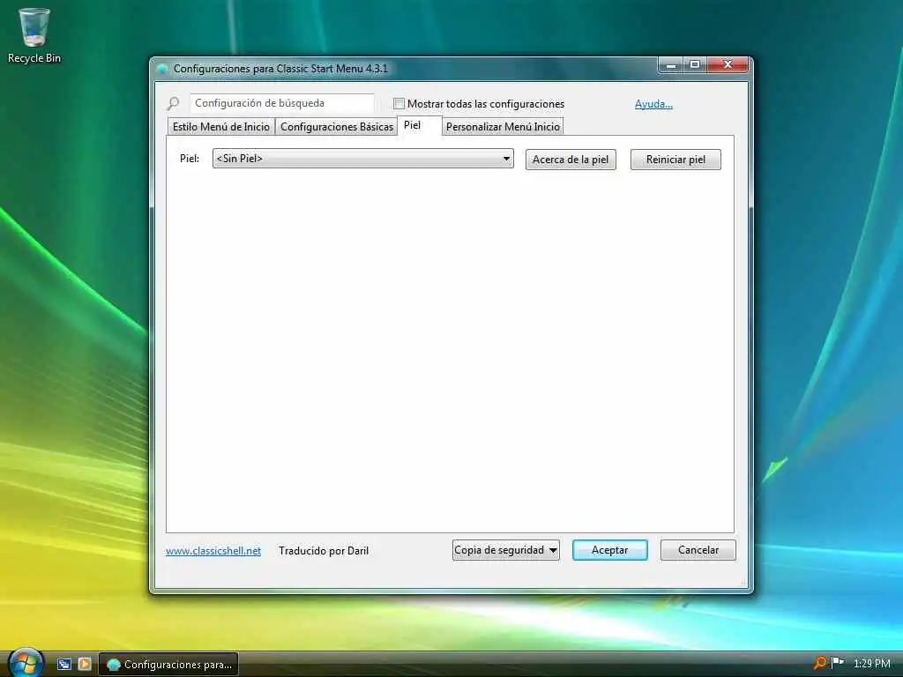Click the orange search icon in system tray
The height and width of the screenshot is (677, 903).
(820, 663)
